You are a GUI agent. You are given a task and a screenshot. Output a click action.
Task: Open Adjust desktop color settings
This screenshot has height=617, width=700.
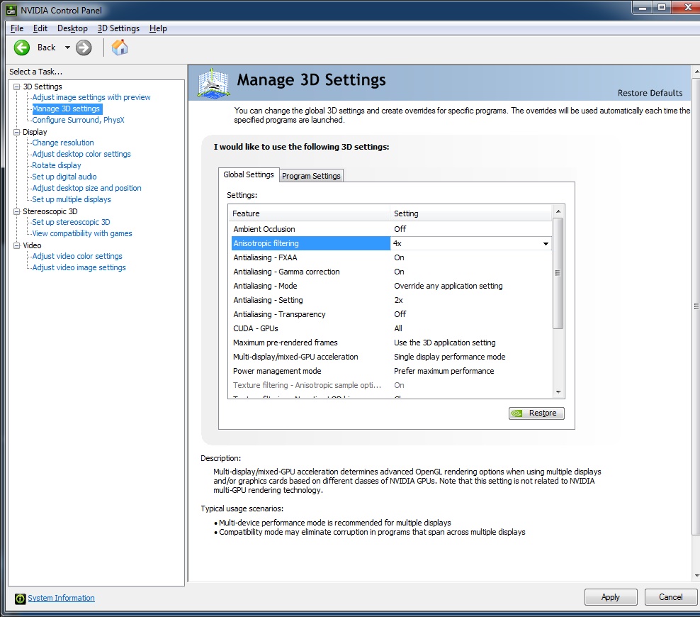pos(81,154)
